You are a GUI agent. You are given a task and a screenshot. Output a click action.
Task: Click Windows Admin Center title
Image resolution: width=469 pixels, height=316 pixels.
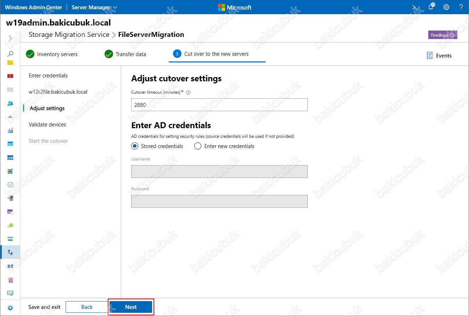point(33,7)
